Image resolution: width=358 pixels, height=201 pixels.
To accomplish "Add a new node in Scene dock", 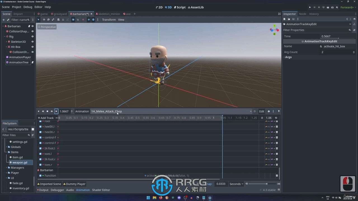I will pos(4,20).
